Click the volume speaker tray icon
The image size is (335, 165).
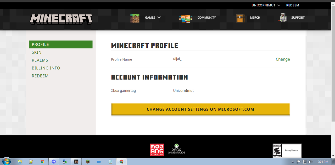tap(310, 162)
